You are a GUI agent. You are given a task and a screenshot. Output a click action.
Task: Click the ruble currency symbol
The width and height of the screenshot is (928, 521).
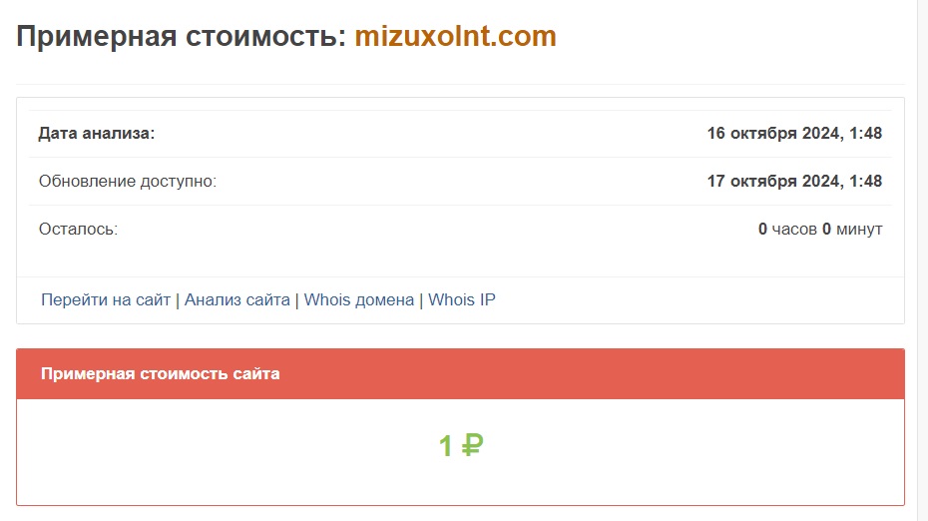472,445
